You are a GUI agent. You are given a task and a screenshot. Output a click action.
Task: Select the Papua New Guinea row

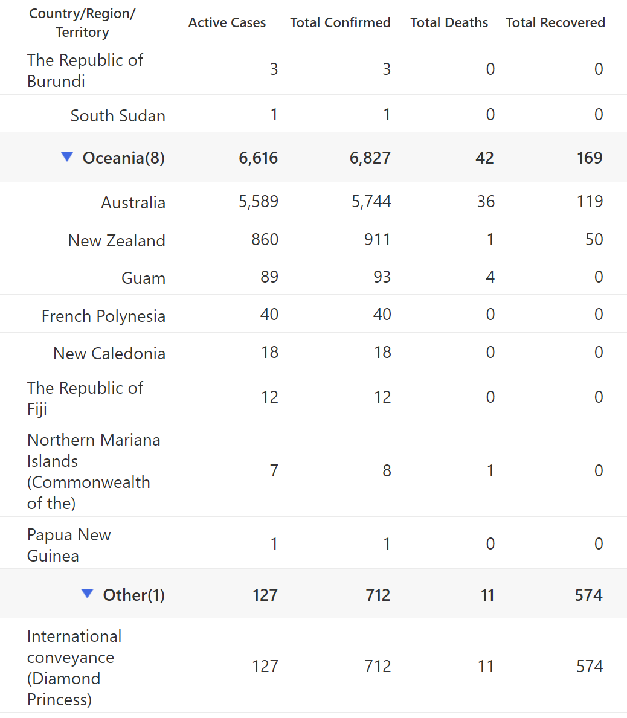tap(313, 543)
